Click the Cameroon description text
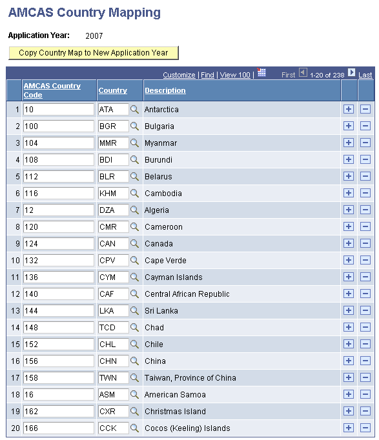 pyautogui.click(x=163, y=226)
